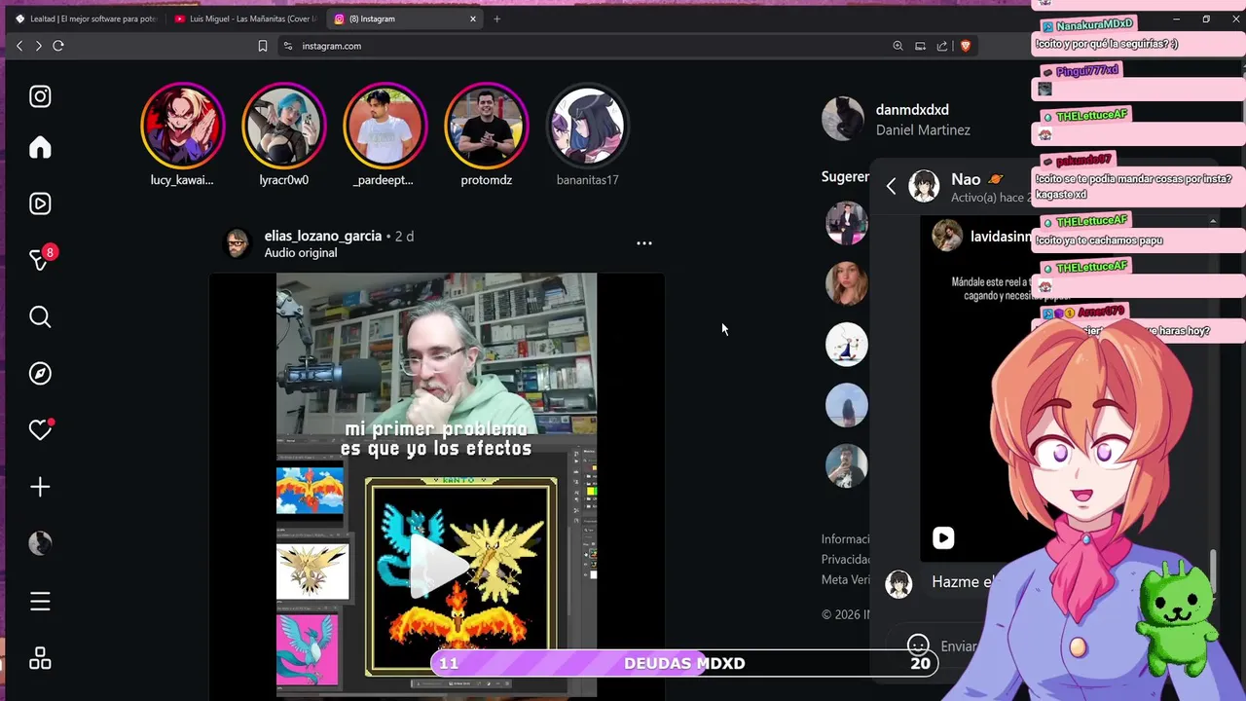The image size is (1246, 701).
Task: Open a new browser tab
Action: click(x=496, y=18)
